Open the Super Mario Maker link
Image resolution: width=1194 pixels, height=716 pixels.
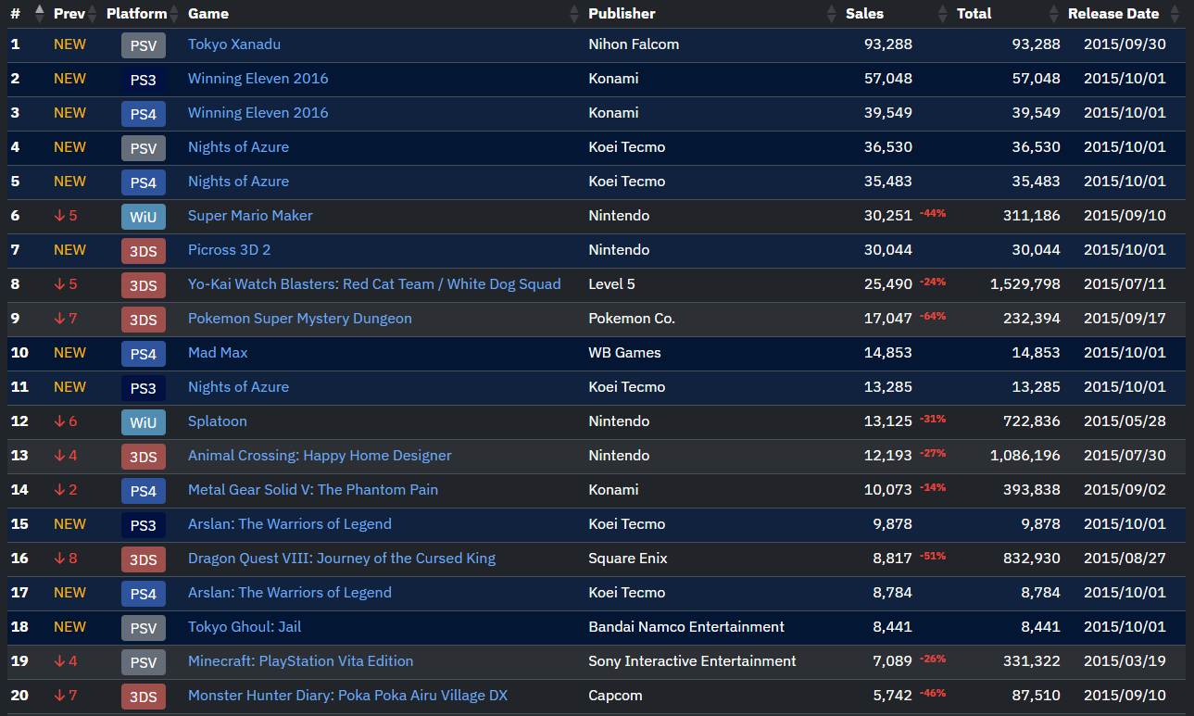coord(250,216)
